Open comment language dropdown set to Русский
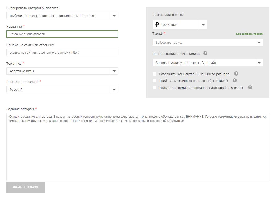The image size is (274, 197). pyautogui.click(x=62, y=89)
